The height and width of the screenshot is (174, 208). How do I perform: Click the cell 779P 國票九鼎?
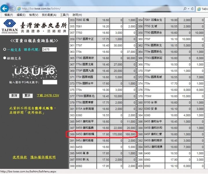point(86,71)
